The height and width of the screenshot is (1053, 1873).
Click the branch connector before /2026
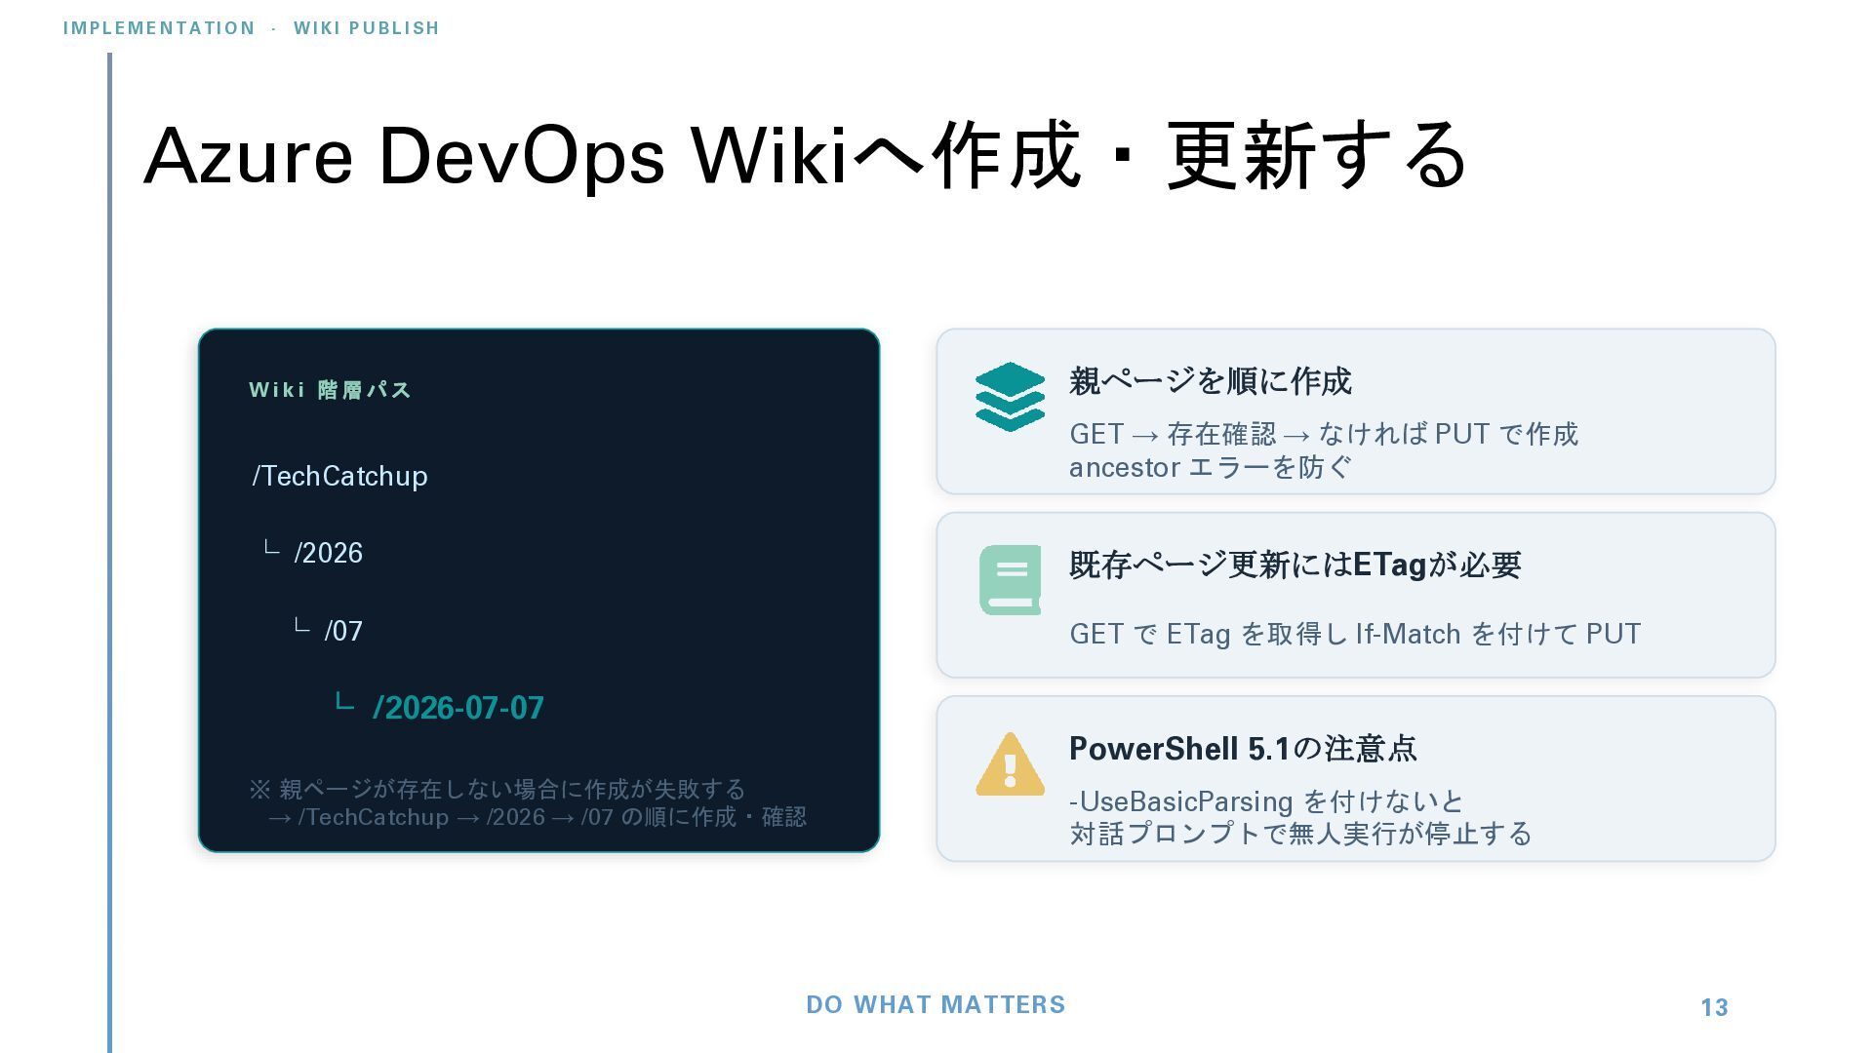[272, 548]
